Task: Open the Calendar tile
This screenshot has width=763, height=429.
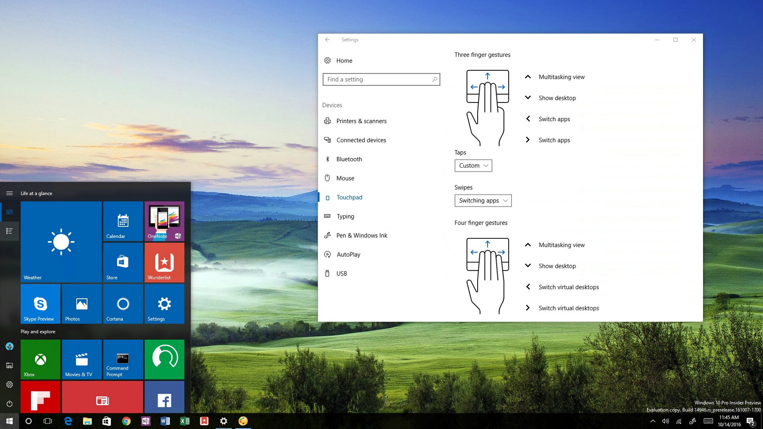Action: coord(123,221)
